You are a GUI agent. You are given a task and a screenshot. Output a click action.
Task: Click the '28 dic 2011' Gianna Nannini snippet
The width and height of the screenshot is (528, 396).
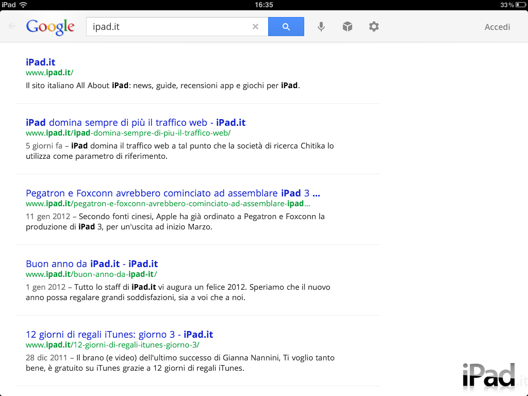coord(180,363)
